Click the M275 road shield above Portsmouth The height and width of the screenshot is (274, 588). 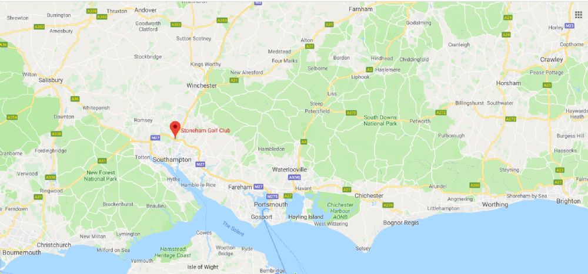coord(272,196)
